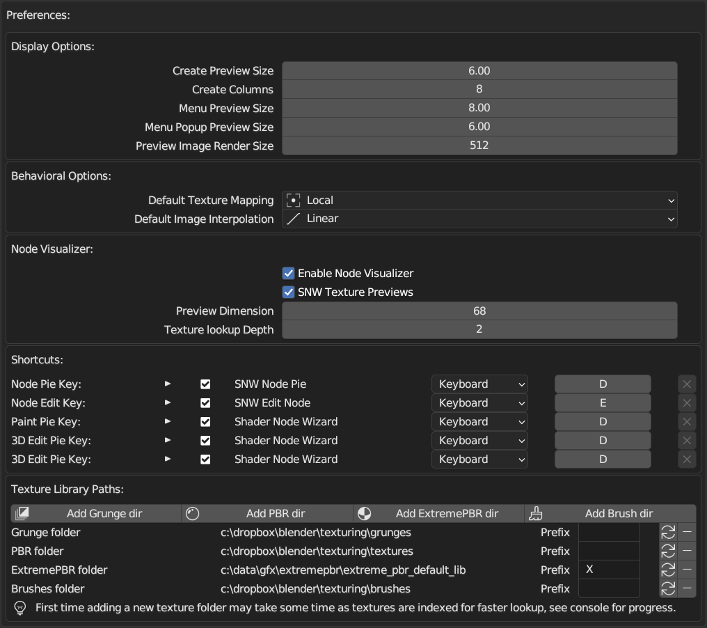This screenshot has height=628, width=707.
Task: Click the Add ExtremePBR dir button
Action: [438, 513]
